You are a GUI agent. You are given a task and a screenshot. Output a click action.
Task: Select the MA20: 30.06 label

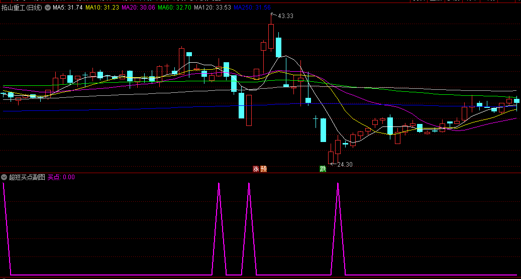[138, 8]
